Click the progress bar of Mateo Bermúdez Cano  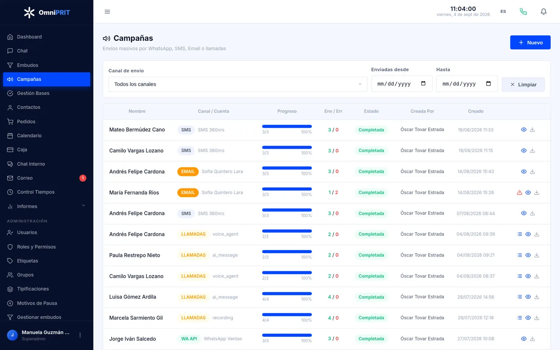(287, 127)
